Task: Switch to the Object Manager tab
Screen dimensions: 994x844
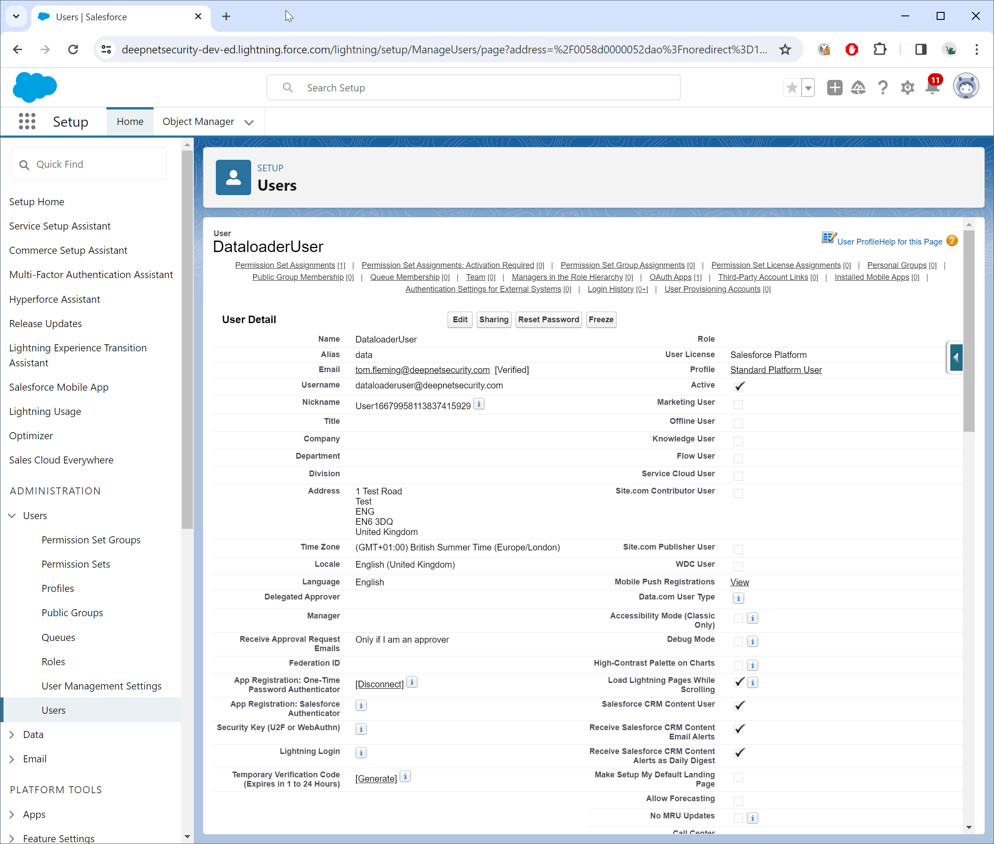Action: coord(198,121)
